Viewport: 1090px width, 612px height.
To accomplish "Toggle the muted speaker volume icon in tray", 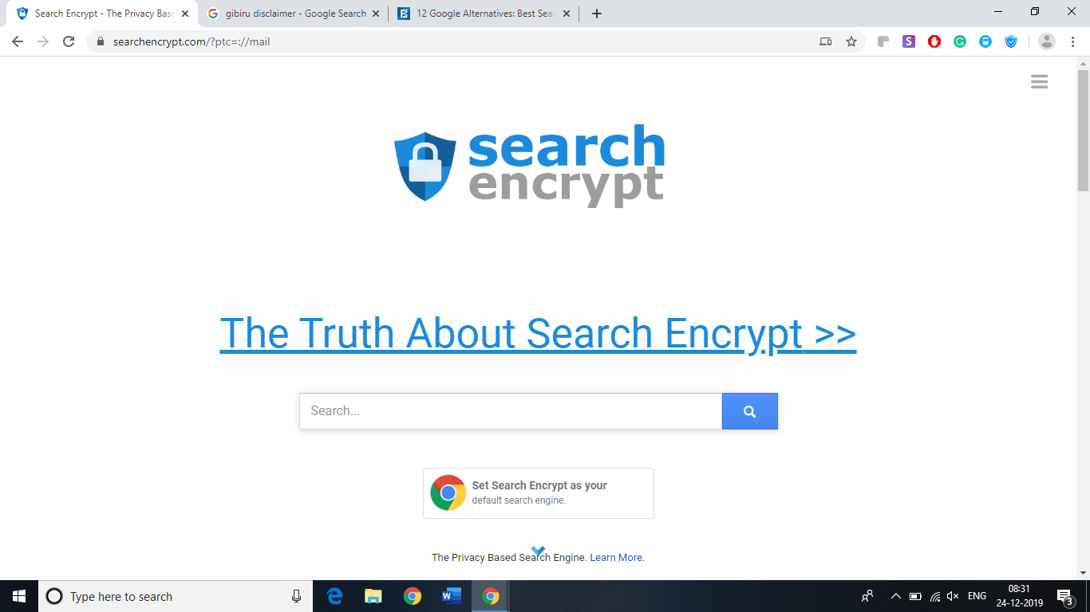I will (953, 596).
